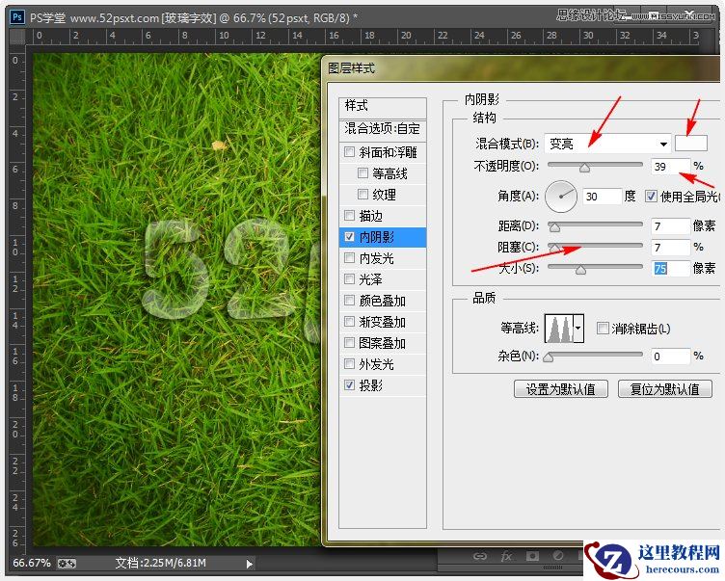The height and width of the screenshot is (581, 725).
Task: Enable the 消除锯齿 checkbox
Action: (x=603, y=329)
